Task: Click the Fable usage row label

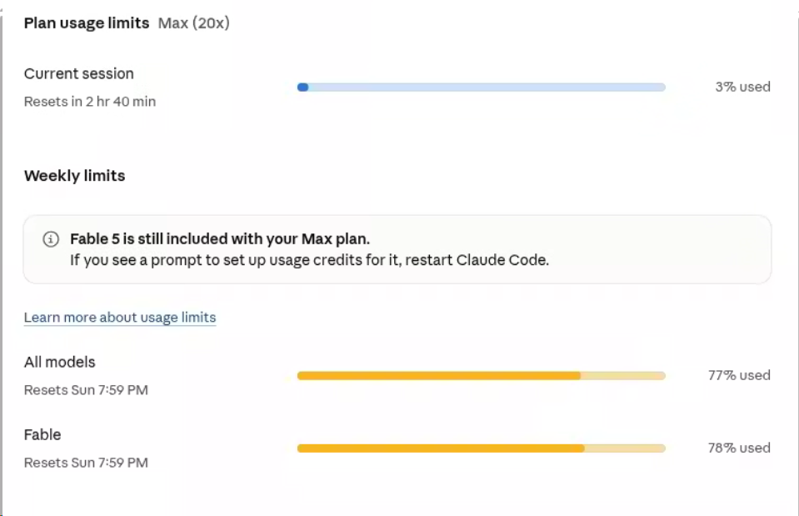Action: pyautogui.click(x=42, y=434)
